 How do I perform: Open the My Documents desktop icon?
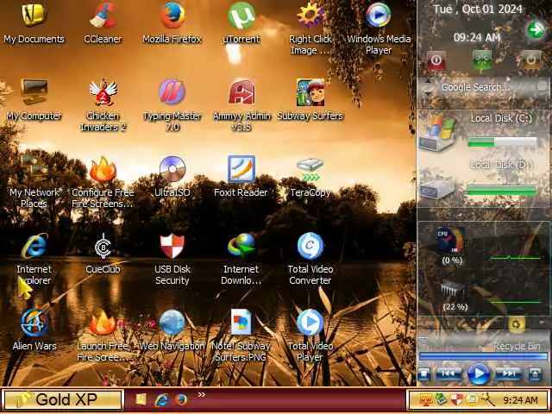(x=34, y=16)
